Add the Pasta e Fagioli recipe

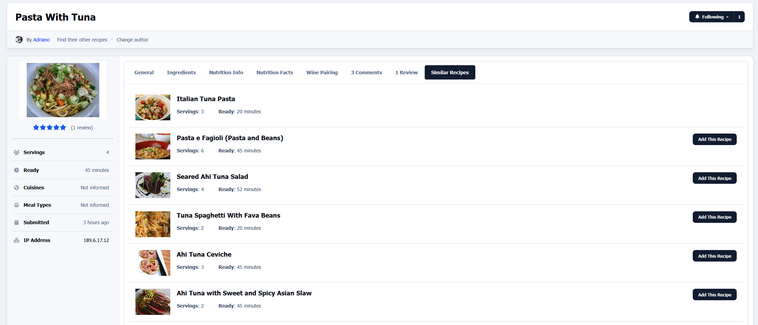pos(714,139)
